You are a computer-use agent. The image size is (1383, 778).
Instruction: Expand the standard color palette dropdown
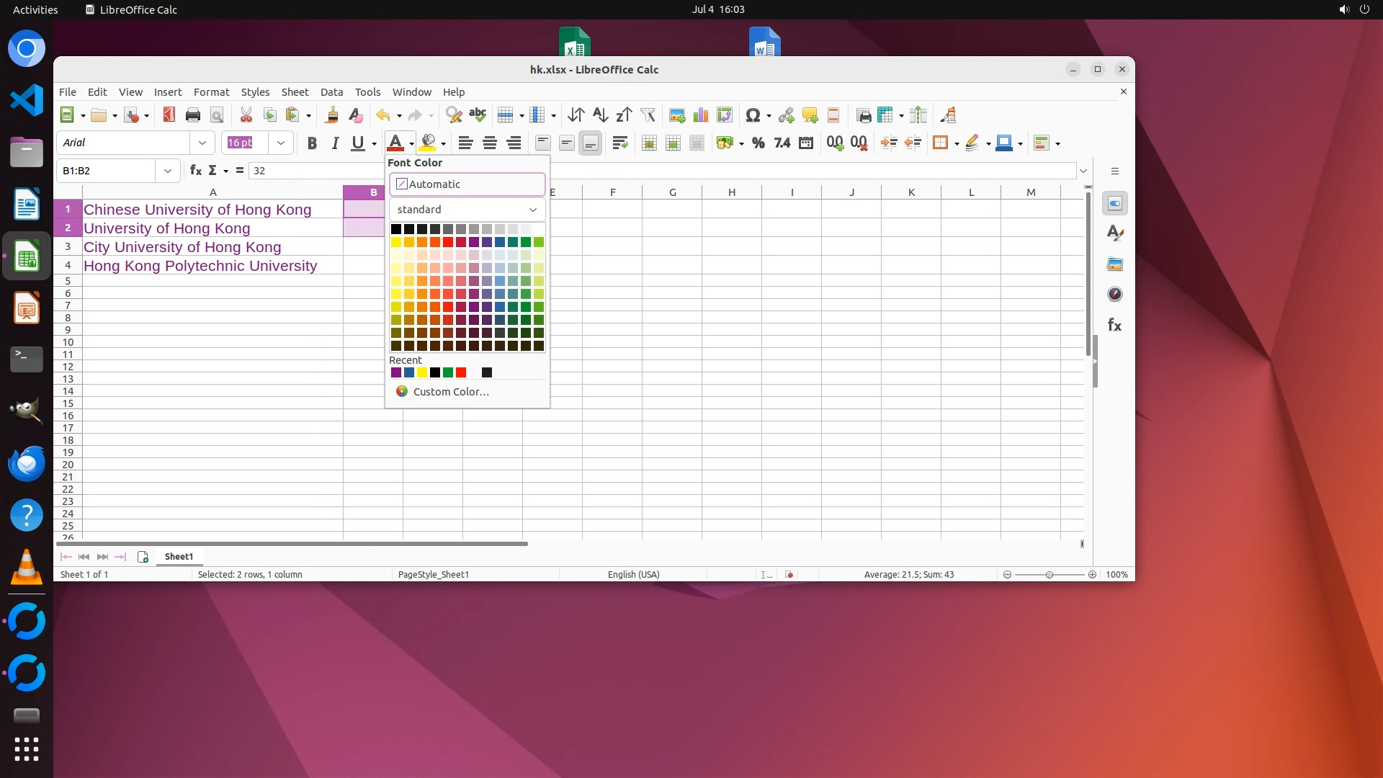point(532,210)
